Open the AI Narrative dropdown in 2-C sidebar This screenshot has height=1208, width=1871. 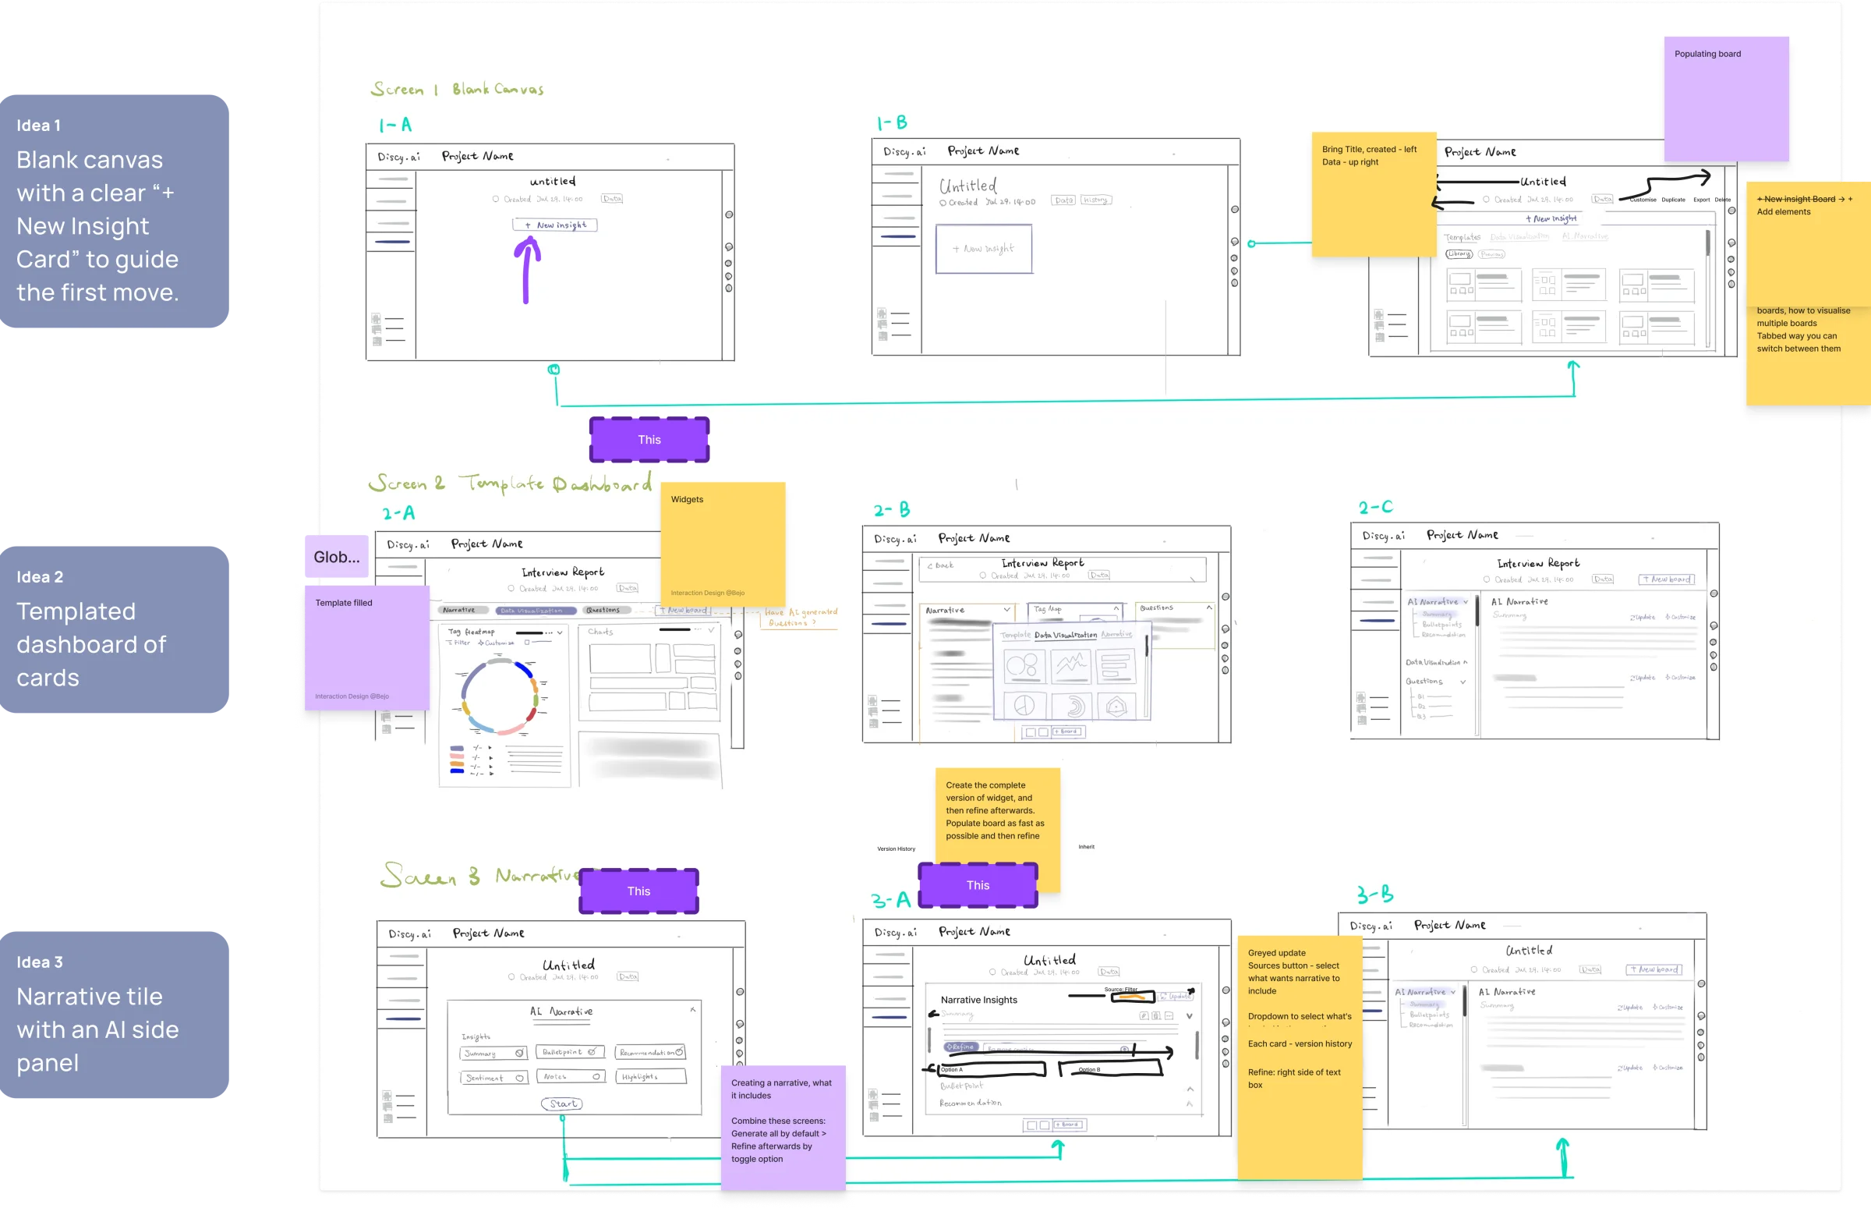[x=1466, y=600]
